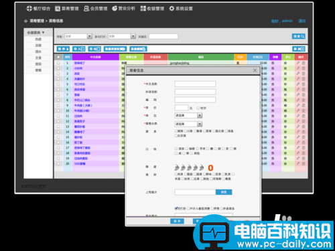
Task: Close the 菜肴信息 dialog with X
Action: (255, 70)
